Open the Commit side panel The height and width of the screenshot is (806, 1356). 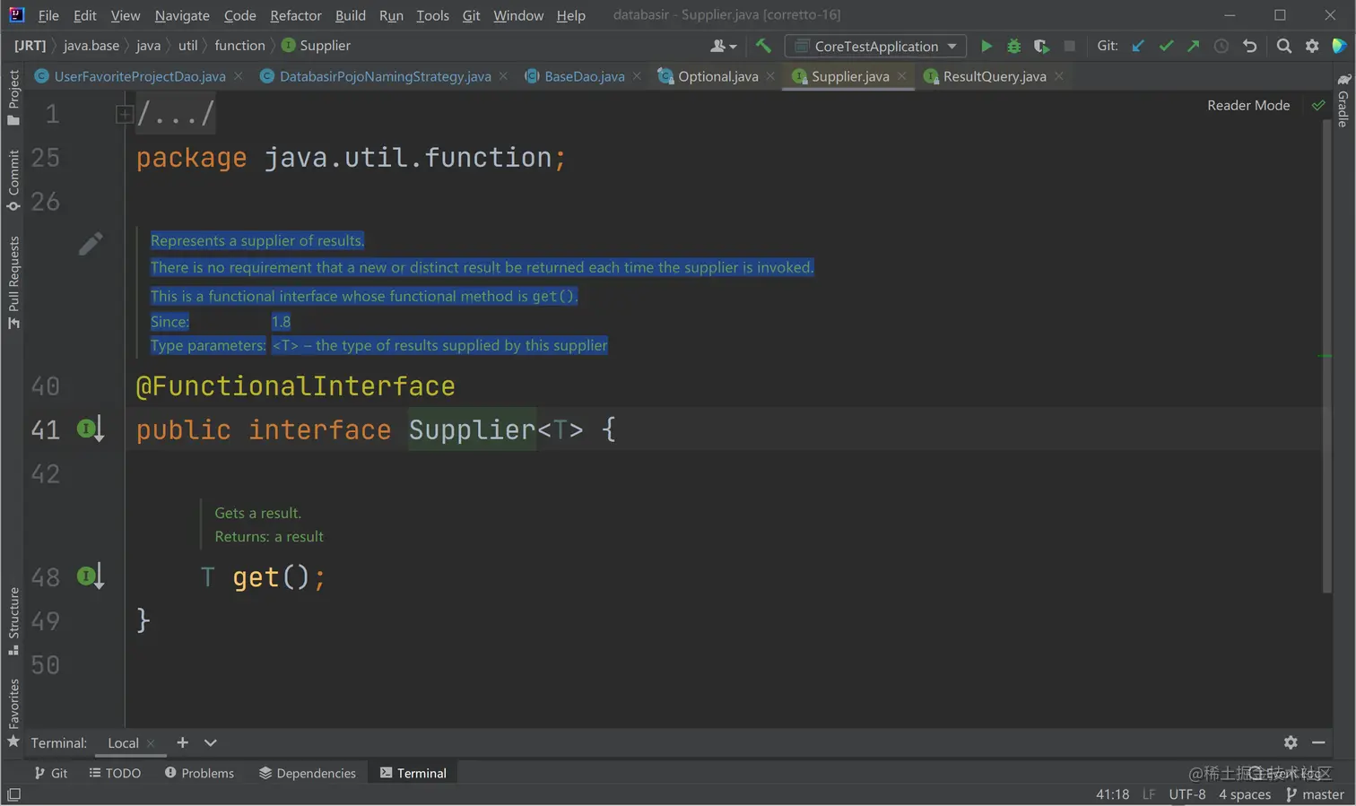click(x=13, y=180)
